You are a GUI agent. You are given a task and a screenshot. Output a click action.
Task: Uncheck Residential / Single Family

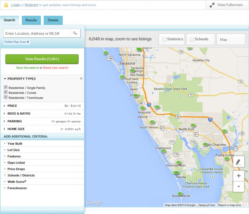[x=6, y=87]
